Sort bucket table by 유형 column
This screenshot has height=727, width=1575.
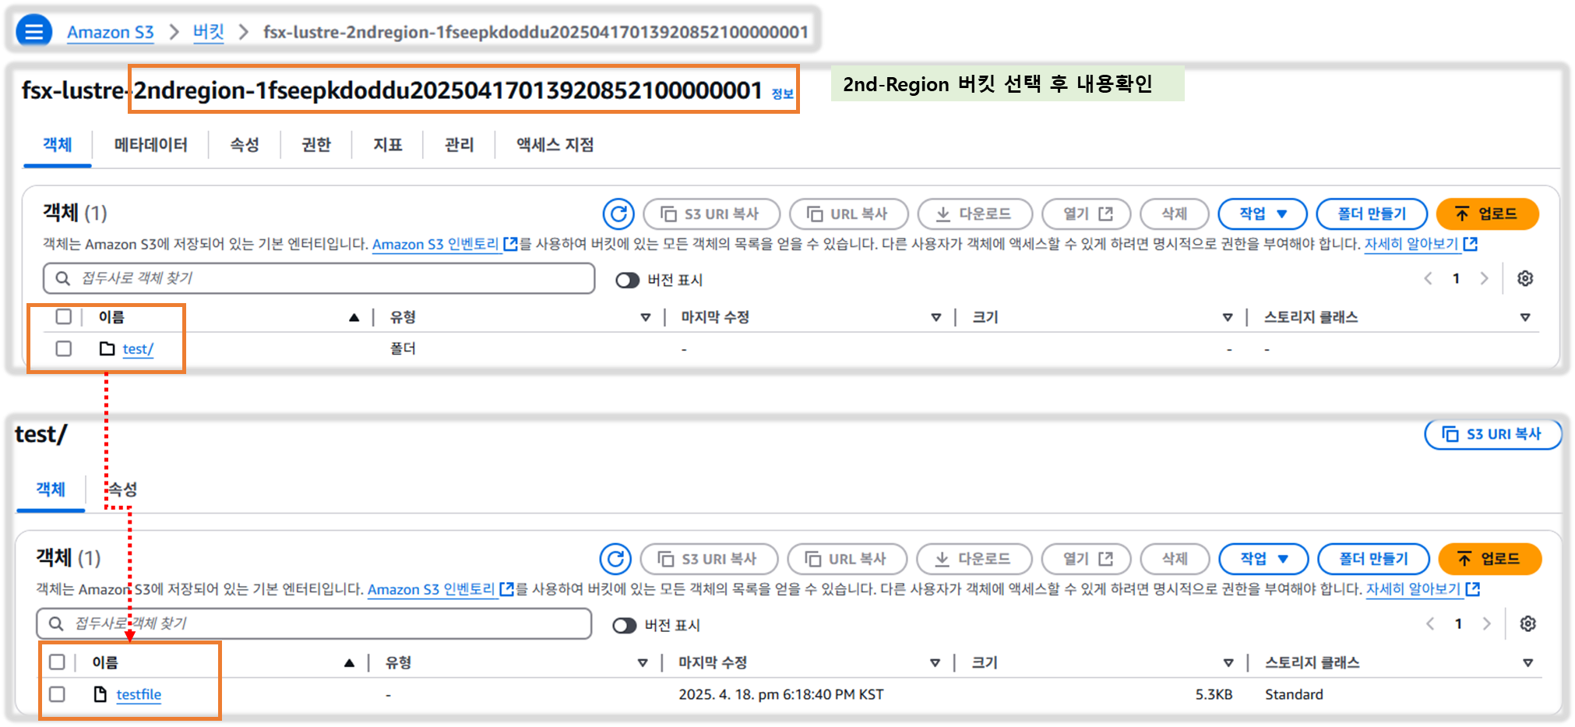tap(645, 317)
